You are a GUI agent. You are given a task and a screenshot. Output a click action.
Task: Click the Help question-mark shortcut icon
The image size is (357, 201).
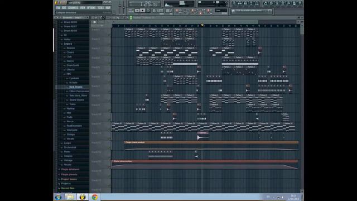(x=300, y=3)
